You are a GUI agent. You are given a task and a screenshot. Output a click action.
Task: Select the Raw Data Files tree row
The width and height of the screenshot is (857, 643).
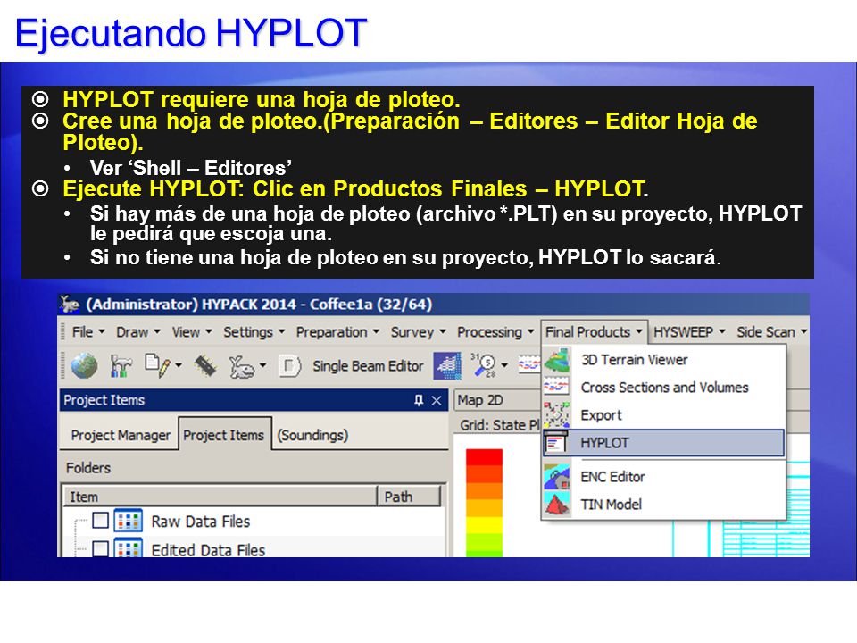point(254,521)
